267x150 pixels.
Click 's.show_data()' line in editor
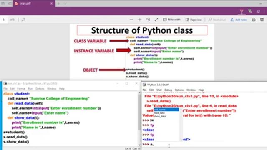[x=16, y=142]
